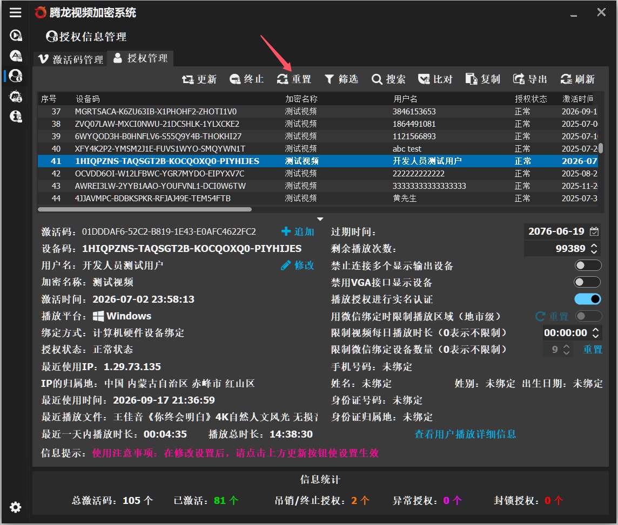Screen dimensions: 618x525
Task: Click the 总激活码 105 个 statistic
Action: pyautogui.click(x=112, y=501)
